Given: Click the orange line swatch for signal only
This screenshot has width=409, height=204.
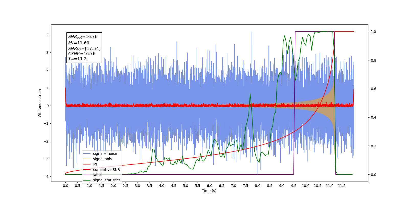Looking at the screenshot, I should [87, 159].
